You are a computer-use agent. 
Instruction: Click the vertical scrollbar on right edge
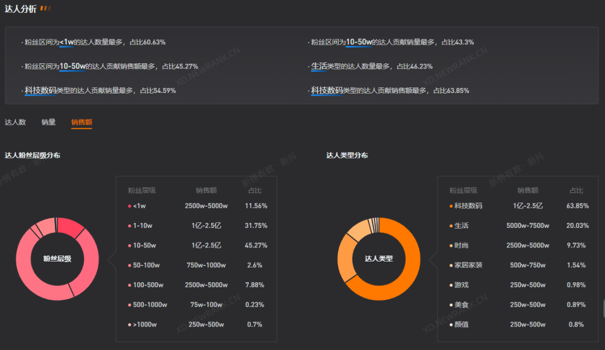[x=603, y=309]
